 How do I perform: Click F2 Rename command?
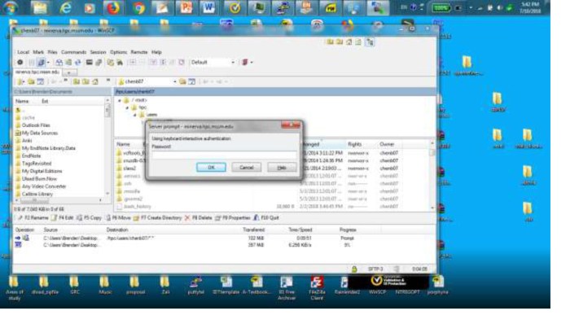[33, 218]
